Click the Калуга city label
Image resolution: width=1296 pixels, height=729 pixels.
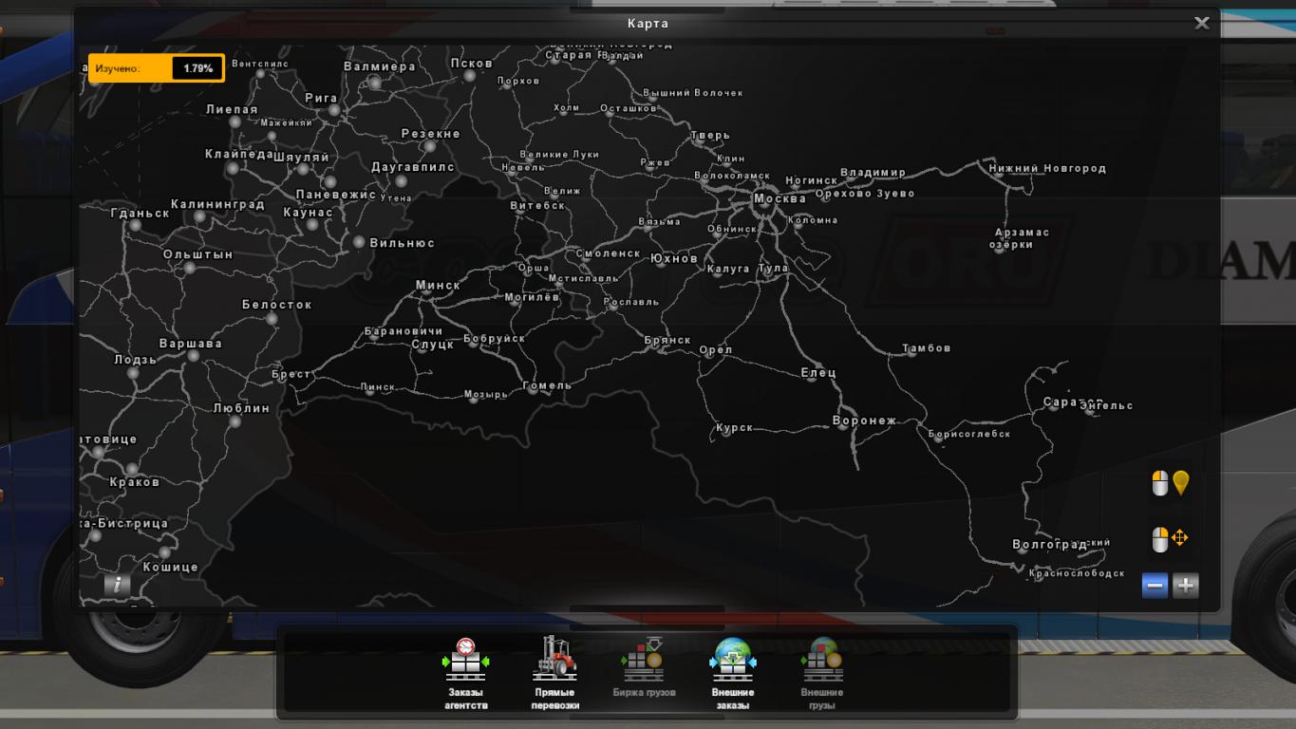[x=729, y=270]
